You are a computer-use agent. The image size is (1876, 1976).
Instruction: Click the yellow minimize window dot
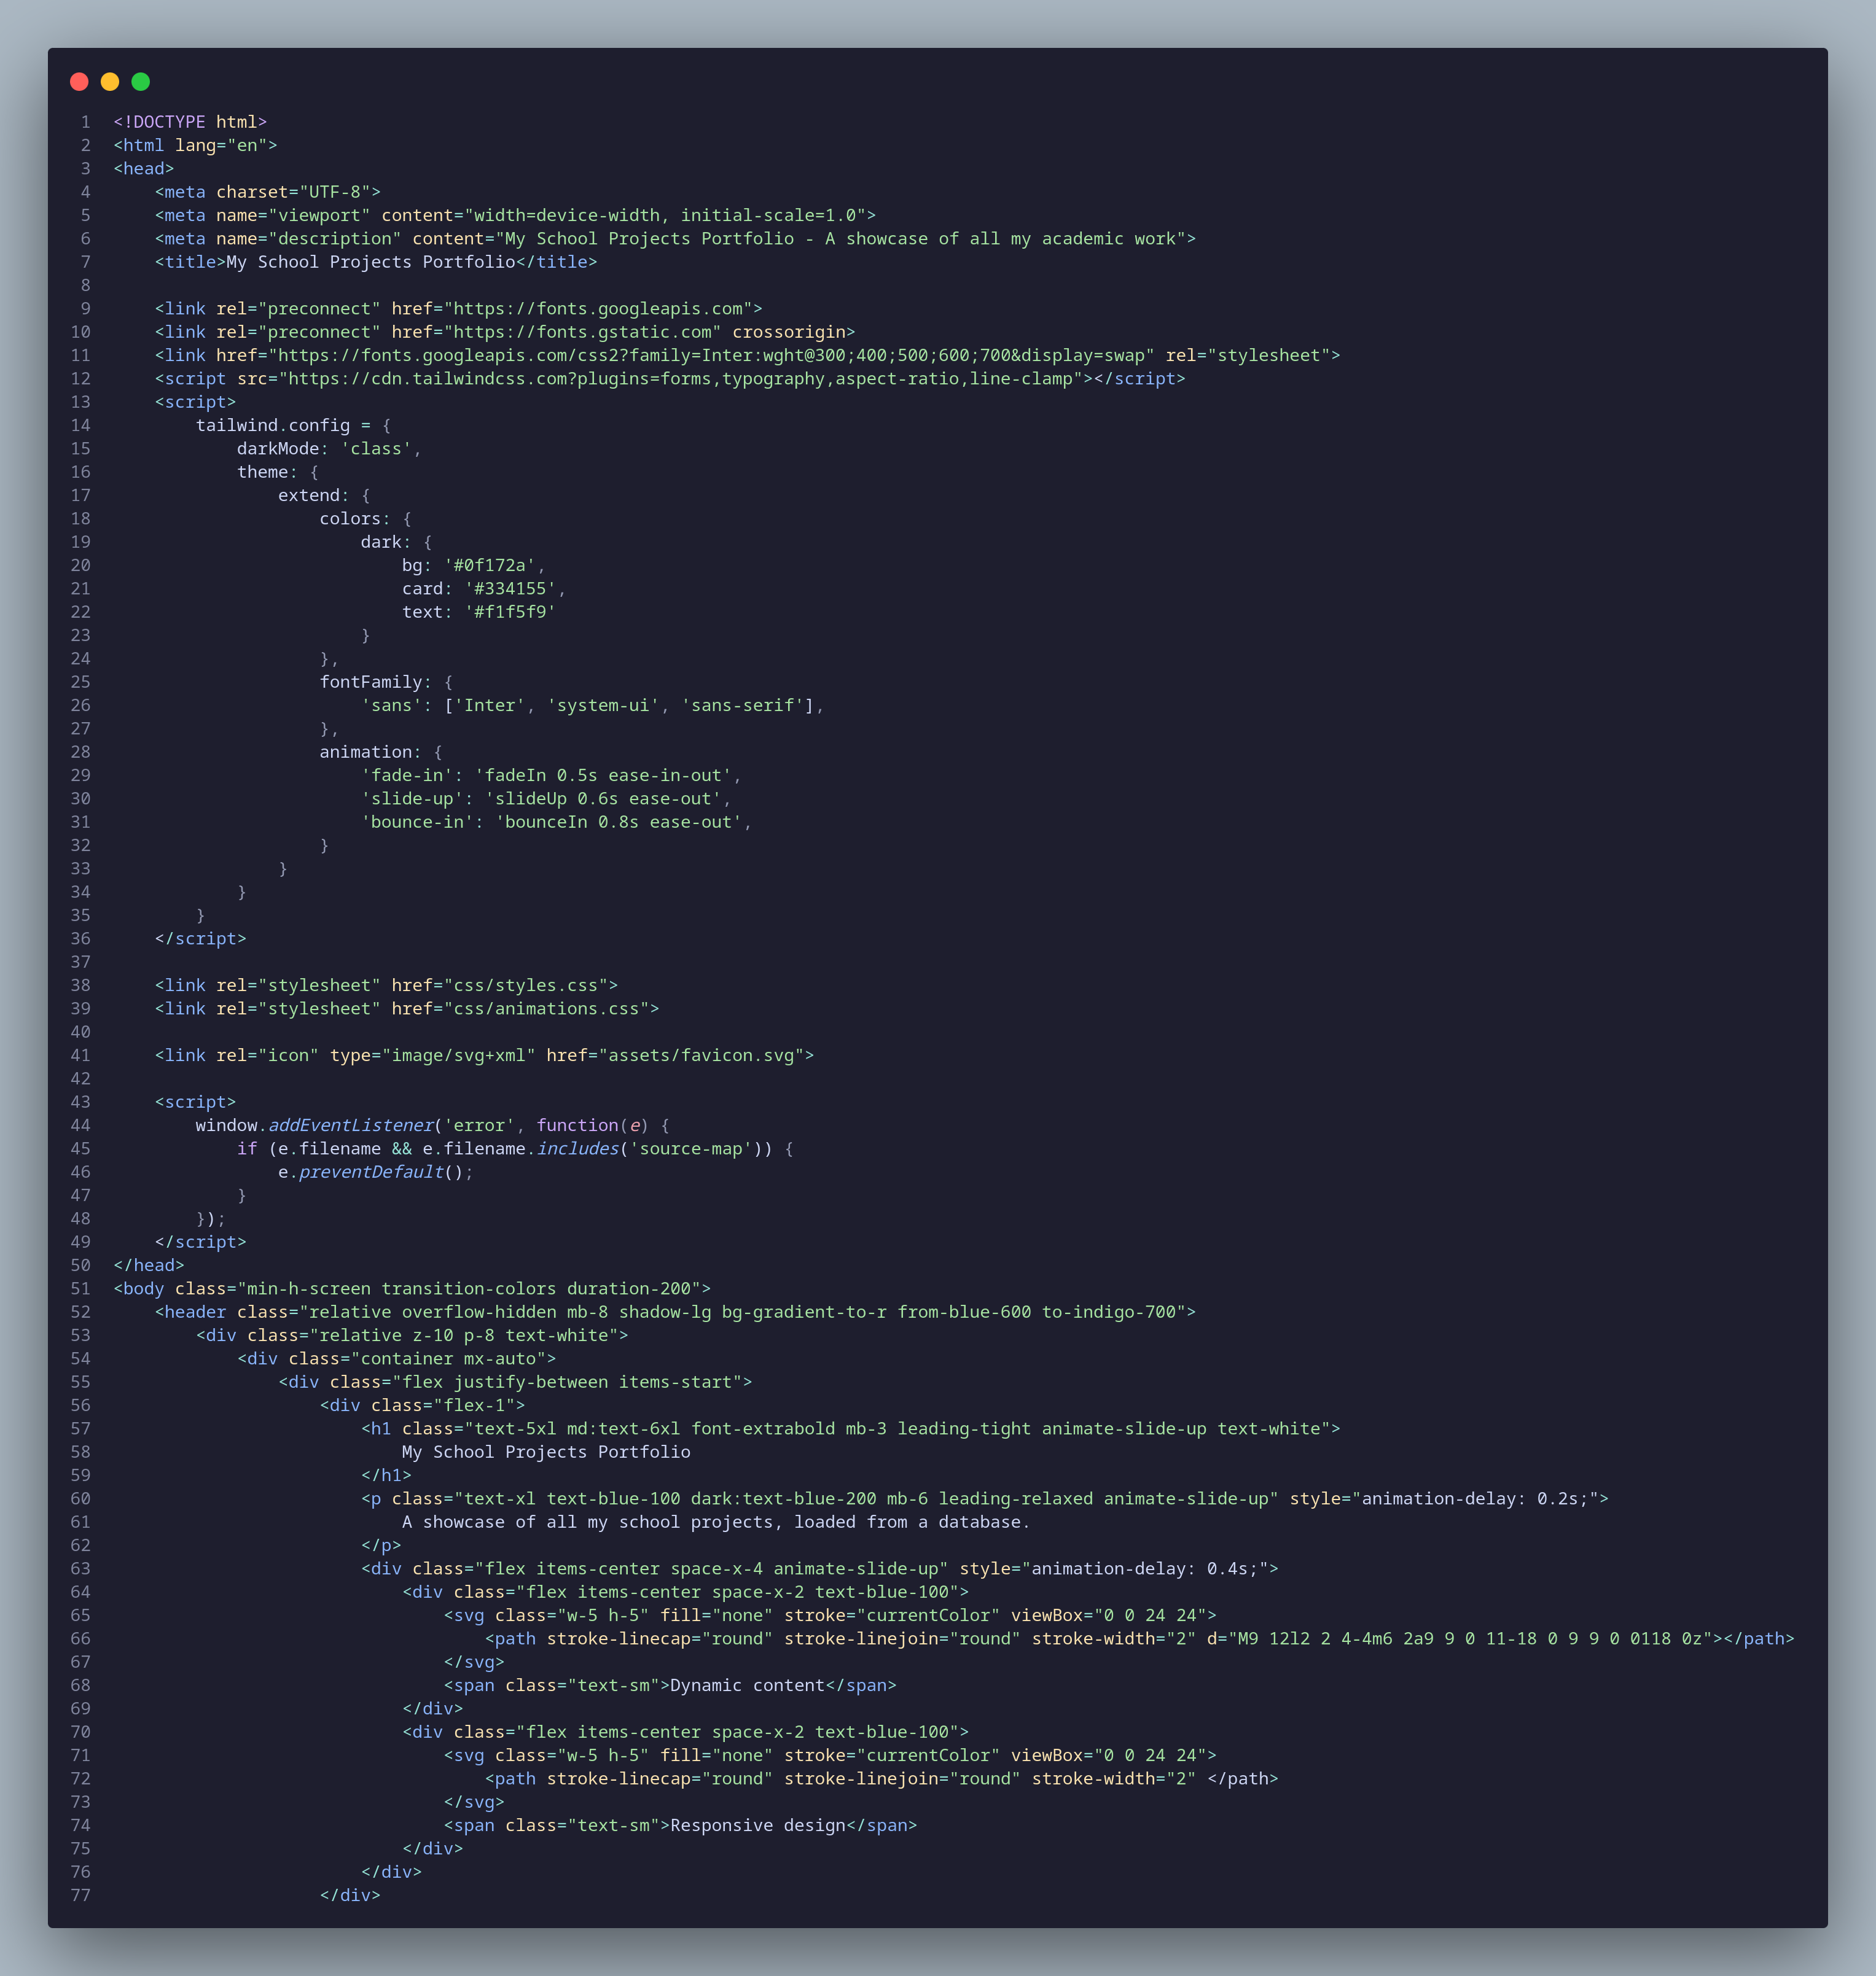[110, 82]
